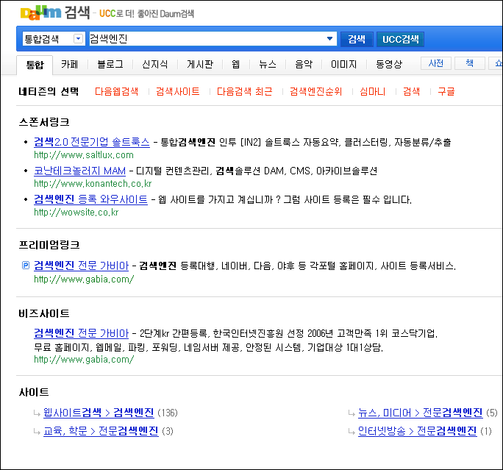
Task: Open the 코난테크놀러지 MAM link
Action: click(x=80, y=171)
